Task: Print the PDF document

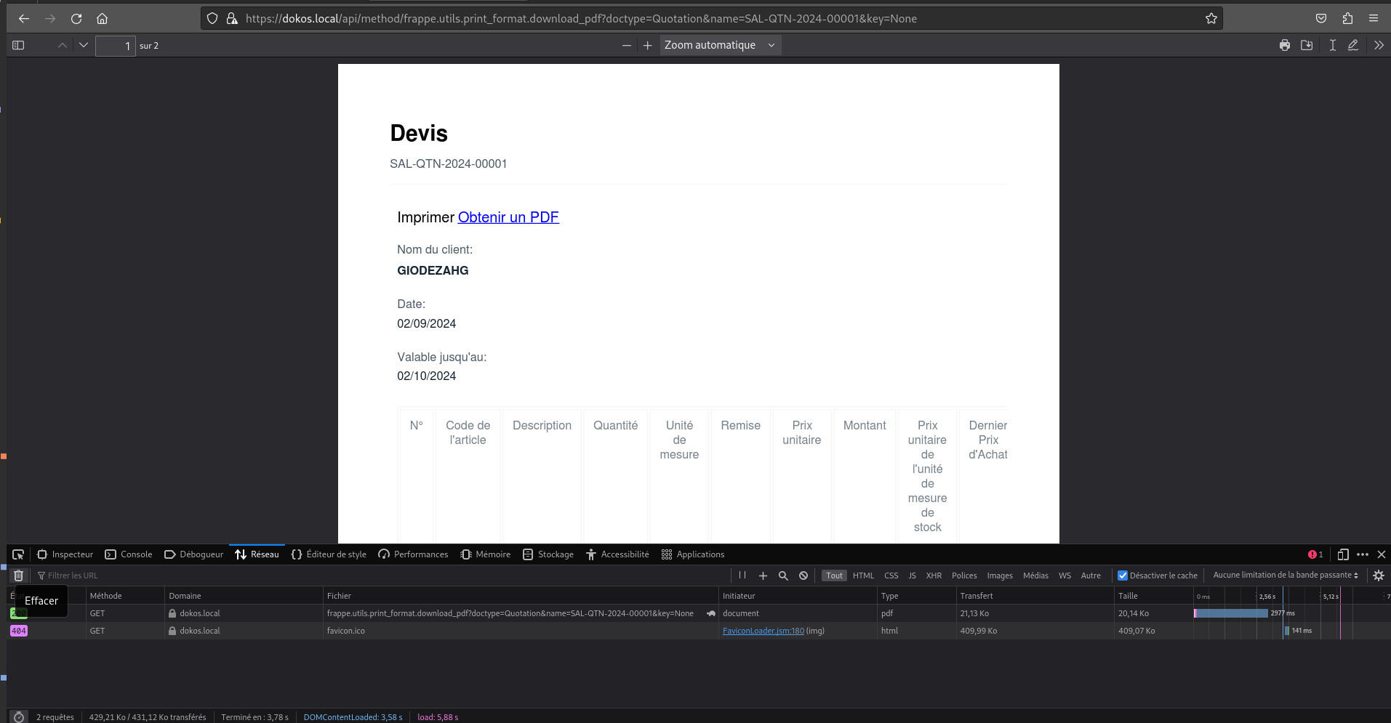Action: point(1285,45)
